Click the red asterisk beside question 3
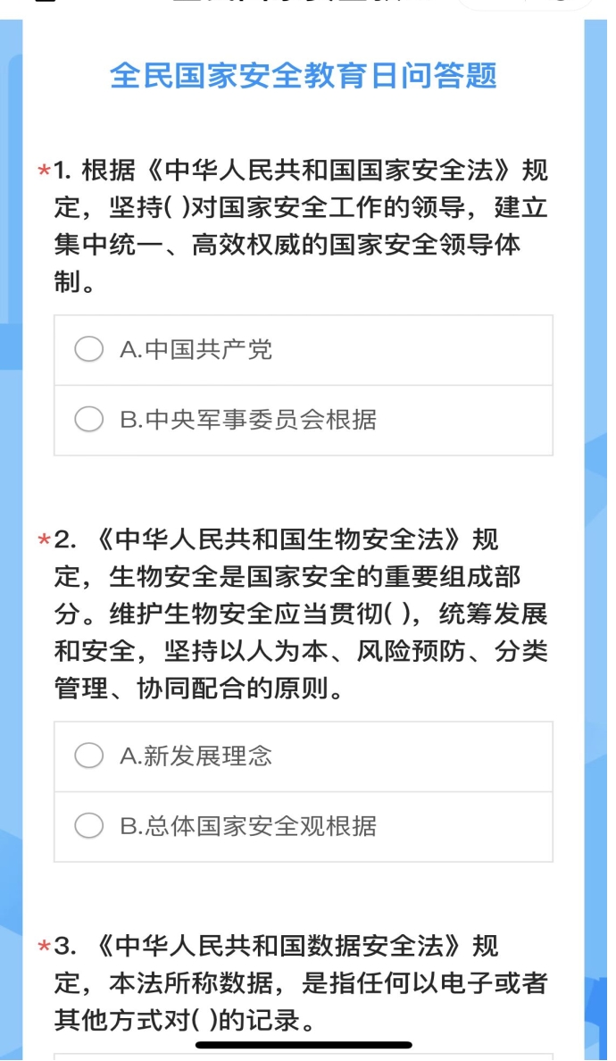Viewport: 616px width, 1061px height. (43, 946)
